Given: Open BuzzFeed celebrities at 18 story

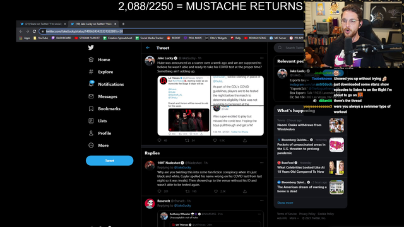Looking at the screenshot, I should click(311, 168).
